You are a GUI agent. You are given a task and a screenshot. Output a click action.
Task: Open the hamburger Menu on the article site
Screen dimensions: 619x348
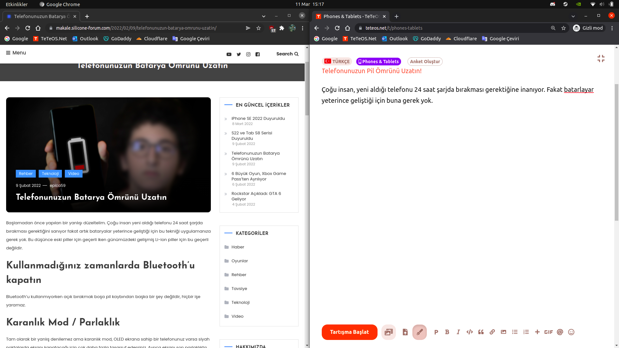pyautogui.click(x=16, y=53)
